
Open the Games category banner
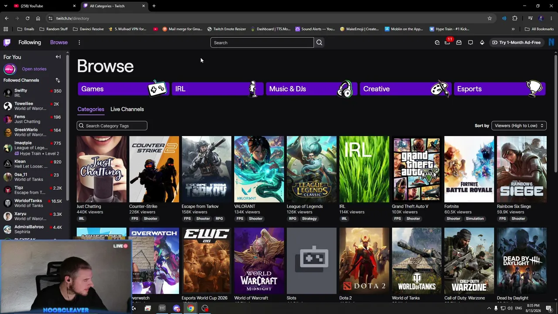tap(123, 89)
